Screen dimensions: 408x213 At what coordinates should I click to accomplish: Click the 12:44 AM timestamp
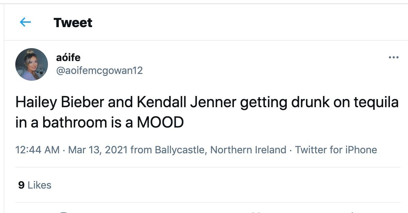(37, 150)
